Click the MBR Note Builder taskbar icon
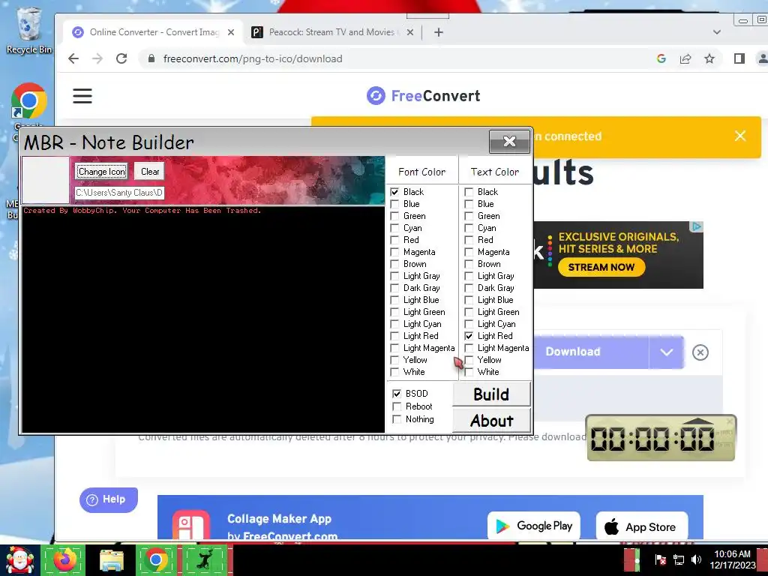This screenshot has width=768, height=576. click(205, 559)
